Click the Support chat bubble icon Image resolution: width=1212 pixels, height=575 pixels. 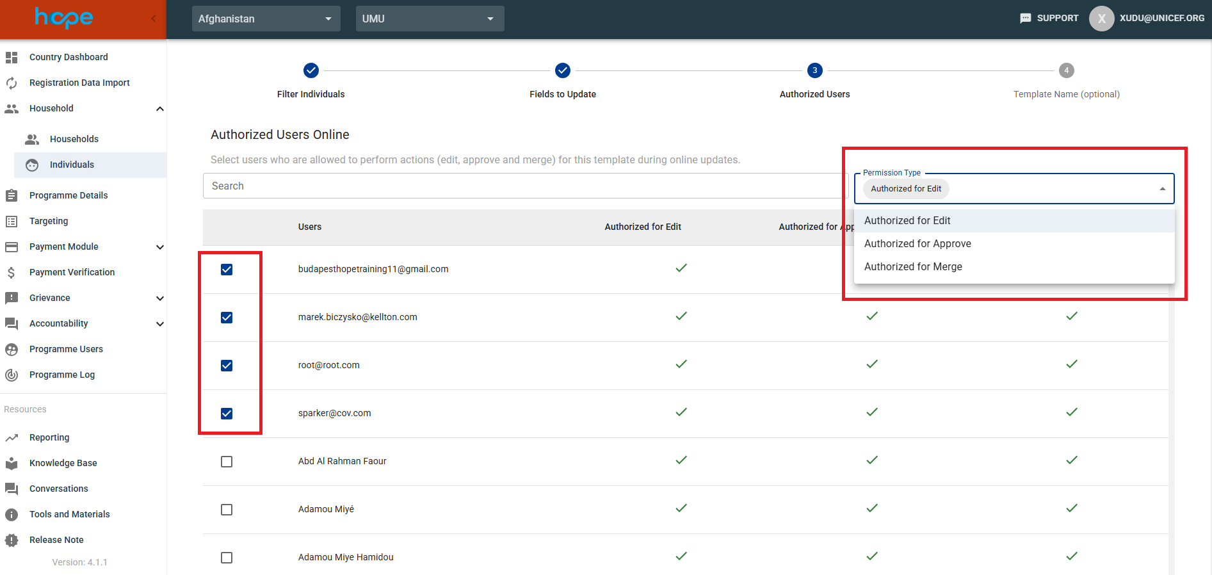coord(1026,19)
